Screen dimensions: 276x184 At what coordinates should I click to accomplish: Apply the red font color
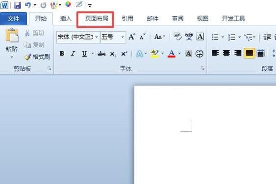click(172, 54)
